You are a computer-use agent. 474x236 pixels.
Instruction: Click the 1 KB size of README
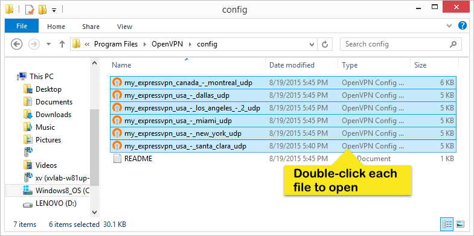tap(447, 158)
